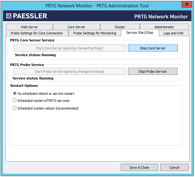The image size is (195, 177).
Task: Click the Restart Options group label
Action: tap(24, 86)
